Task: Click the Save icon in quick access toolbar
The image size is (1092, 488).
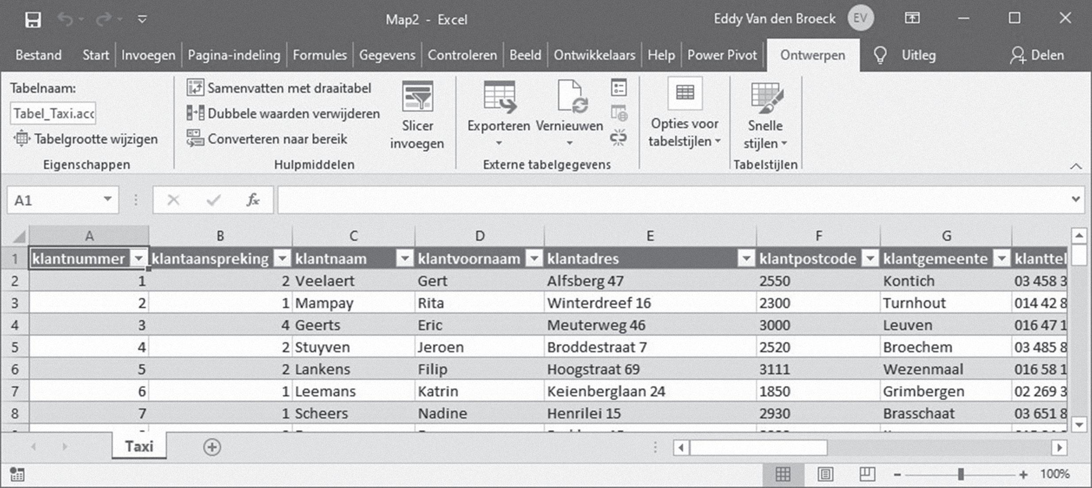Action: [x=33, y=19]
